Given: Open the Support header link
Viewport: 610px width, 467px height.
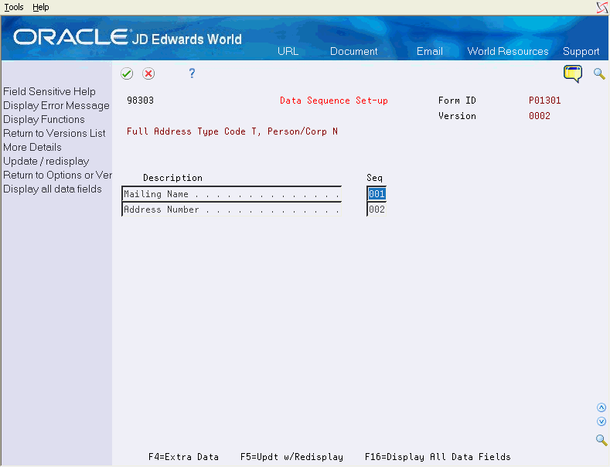Looking at the screenshot, I should coord(581,51).
